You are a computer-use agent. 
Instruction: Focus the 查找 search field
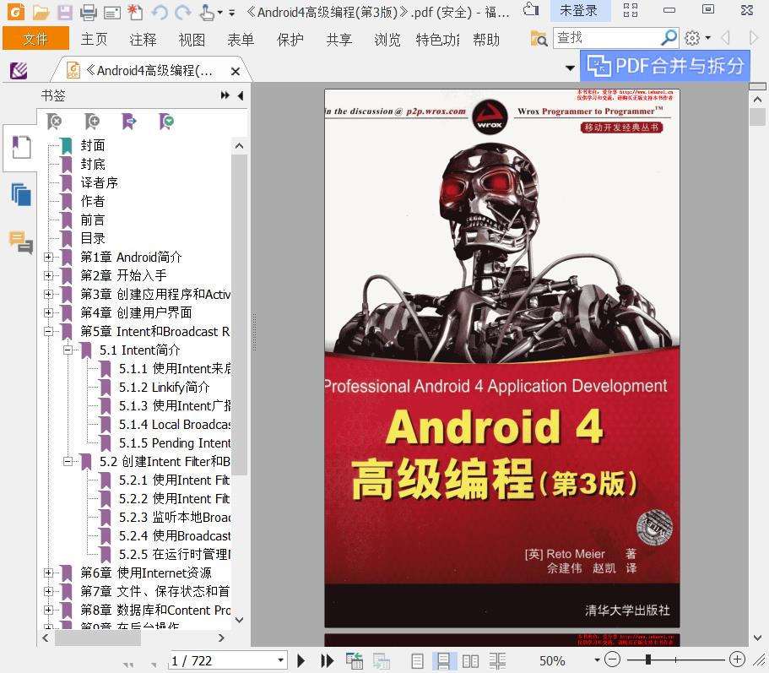606,38
